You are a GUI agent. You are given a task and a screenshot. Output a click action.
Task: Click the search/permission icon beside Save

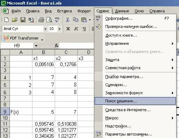coord(31,20)
